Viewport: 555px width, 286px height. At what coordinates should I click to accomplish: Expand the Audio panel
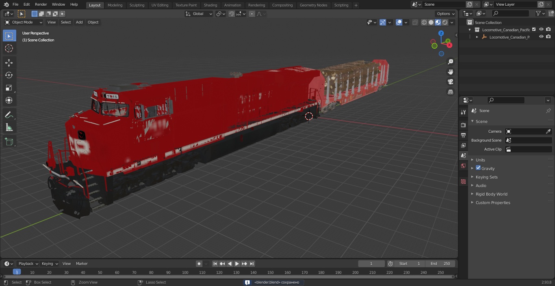(481, 185)
